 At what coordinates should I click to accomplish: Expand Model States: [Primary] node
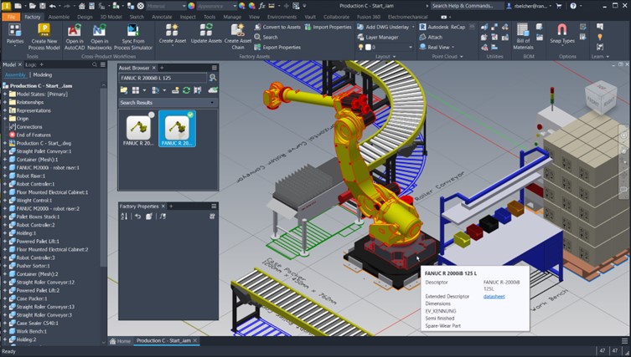[x=5, y=94]
